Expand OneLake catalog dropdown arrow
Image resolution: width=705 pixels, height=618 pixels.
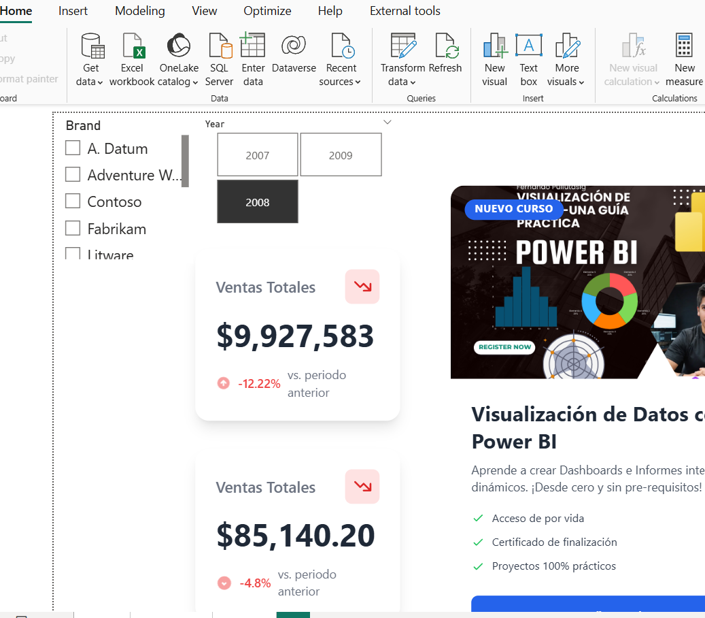(195, 82)
